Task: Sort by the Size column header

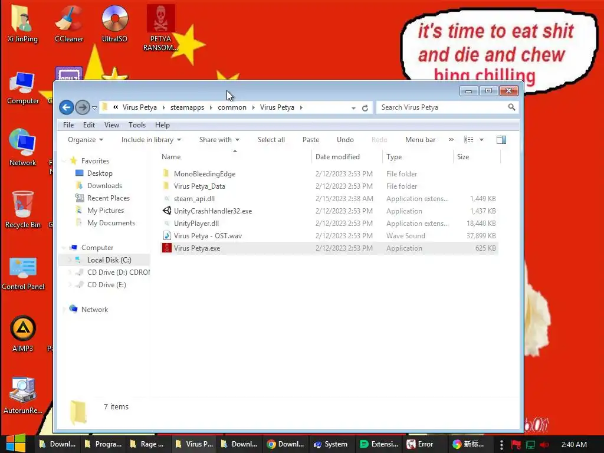Action: point(477,156)
